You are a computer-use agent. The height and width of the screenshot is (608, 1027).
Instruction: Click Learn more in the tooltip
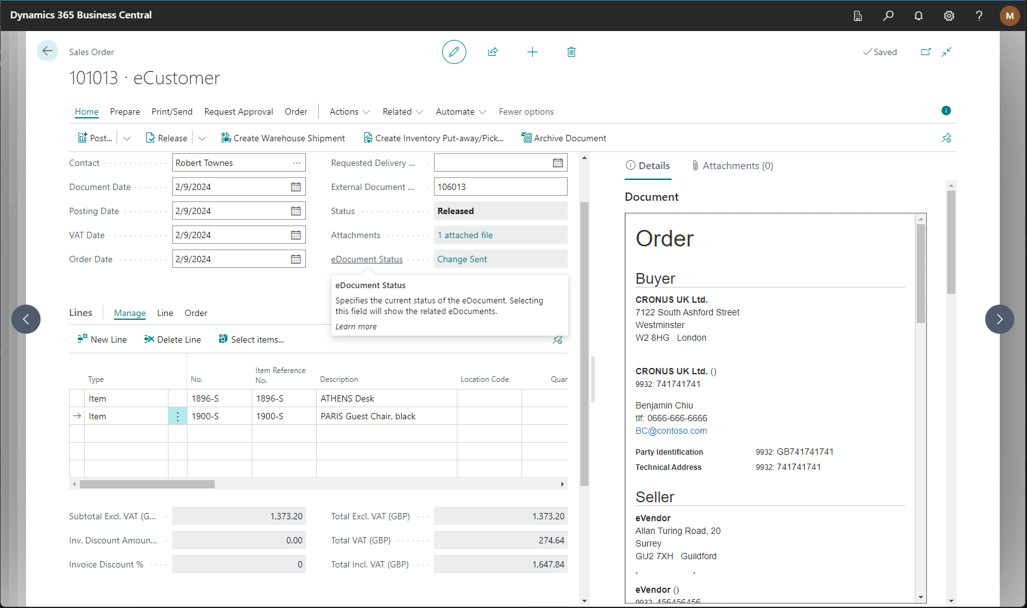click(356, 327)
